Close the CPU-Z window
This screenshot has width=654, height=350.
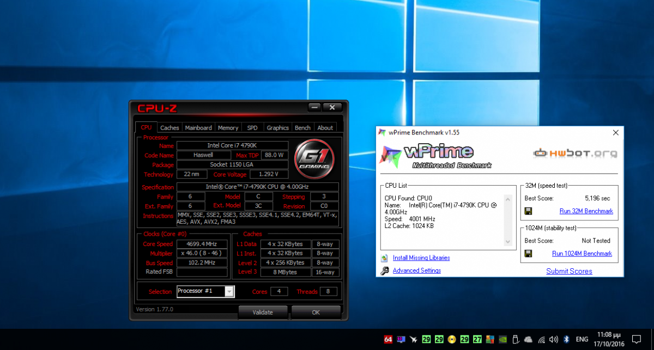coord(332,107)
